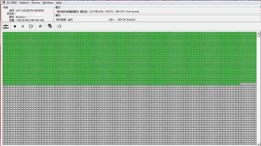Open the Service menu

click(x=36, y=3)
